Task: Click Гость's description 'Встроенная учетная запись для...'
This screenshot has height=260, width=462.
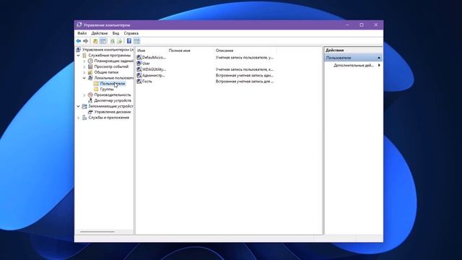Action: coord(244,82)
